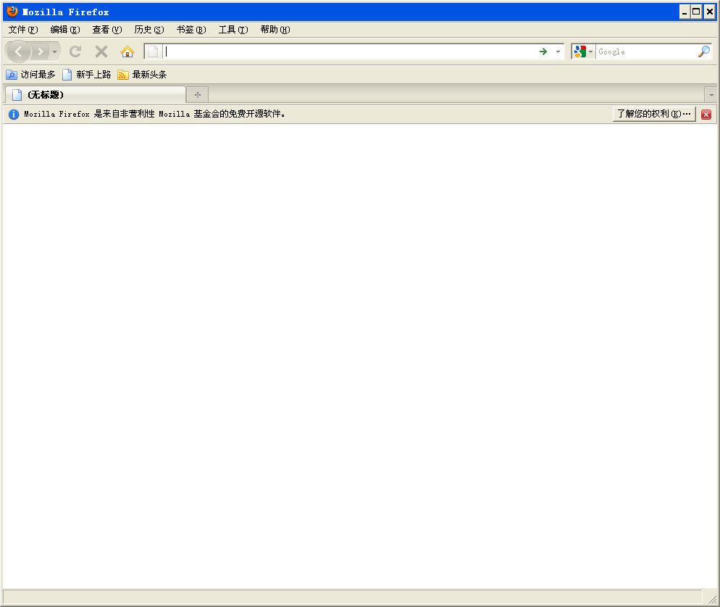720x607 pixels.
Task: Open the 工具 menu
Action: 233,30
